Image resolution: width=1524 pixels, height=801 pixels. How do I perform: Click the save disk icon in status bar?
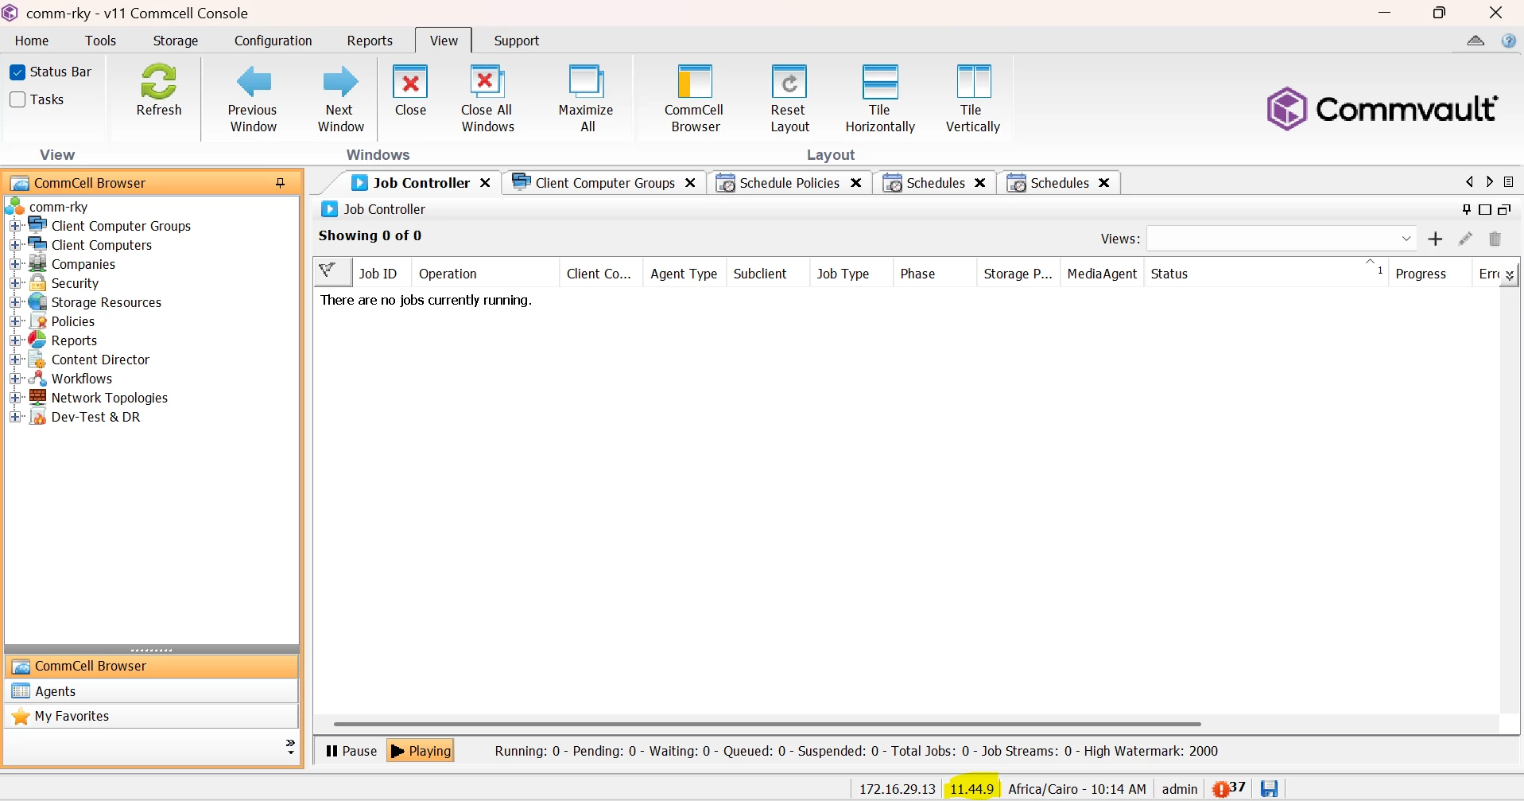click(x=1270, y=788)
